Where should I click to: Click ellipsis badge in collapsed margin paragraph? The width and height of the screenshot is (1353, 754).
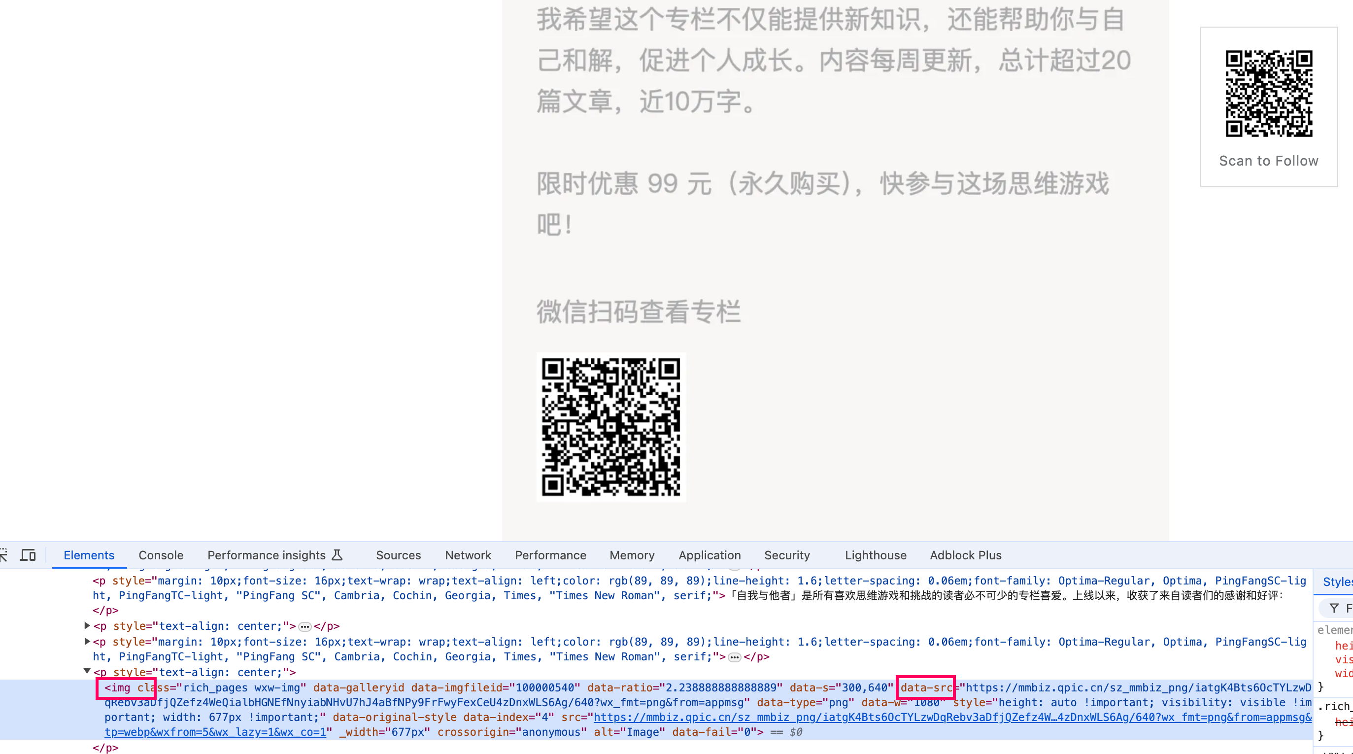(x=734, y=657)
